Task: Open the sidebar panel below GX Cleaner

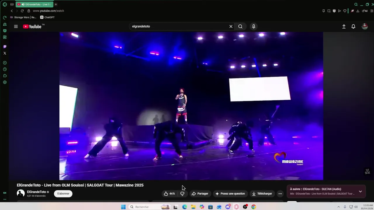Action: (5, 31)
